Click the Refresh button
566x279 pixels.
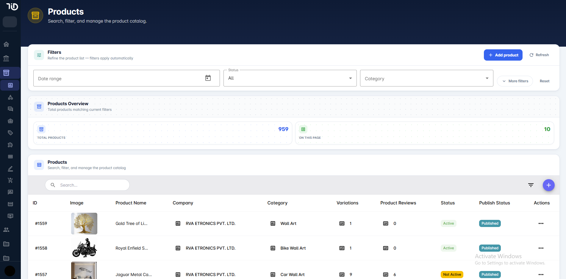539,55
